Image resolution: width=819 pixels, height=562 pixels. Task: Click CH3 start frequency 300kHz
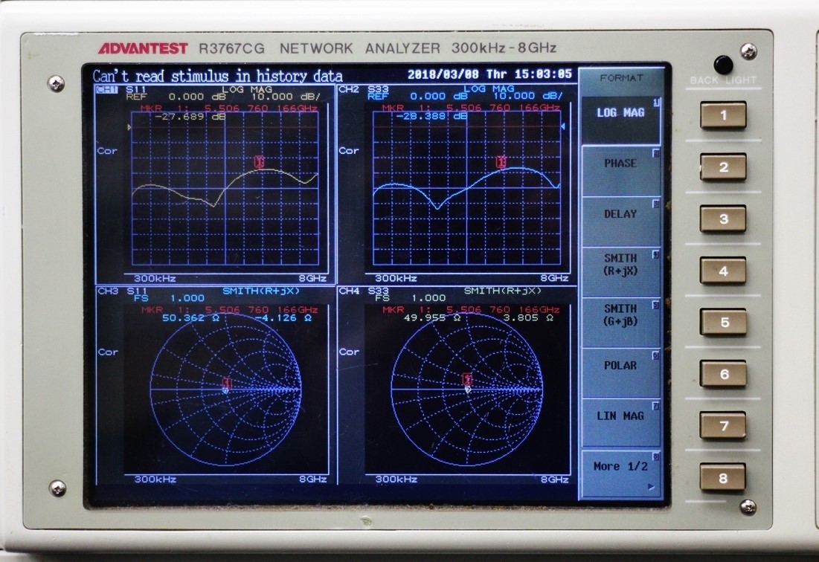coord(155,479)
